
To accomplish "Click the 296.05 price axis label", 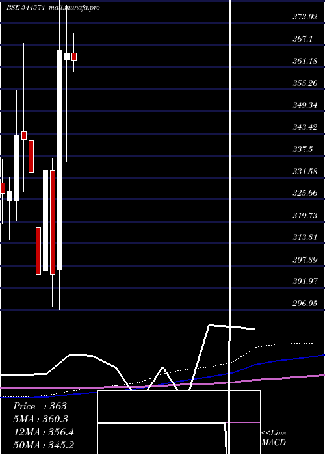I will [x=305, y=304].
